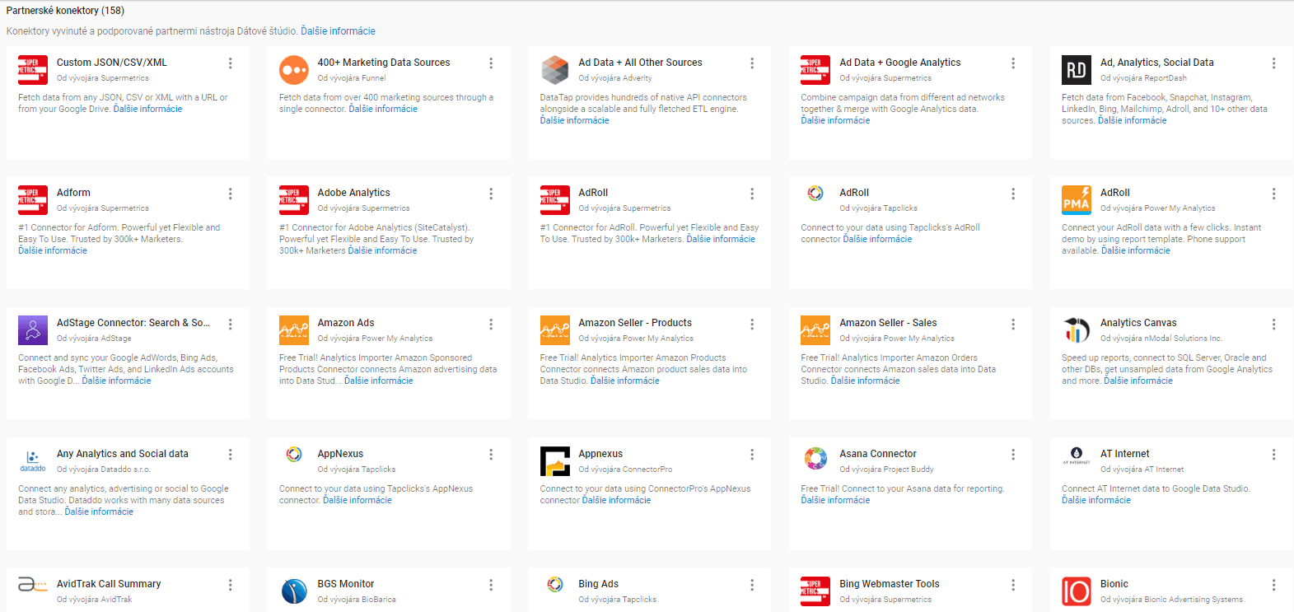Click the Dataddo logo icon

(33, 461)
